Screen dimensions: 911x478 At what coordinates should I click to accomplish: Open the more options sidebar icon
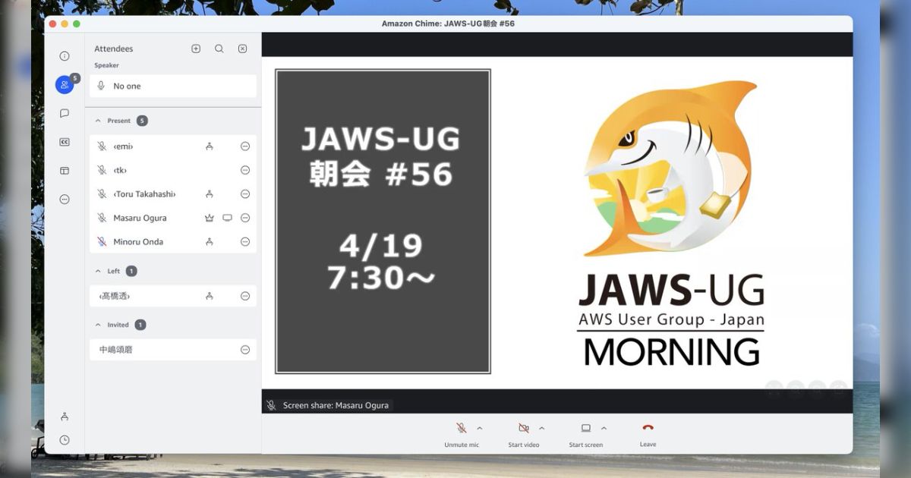click(x=64, y=199)
